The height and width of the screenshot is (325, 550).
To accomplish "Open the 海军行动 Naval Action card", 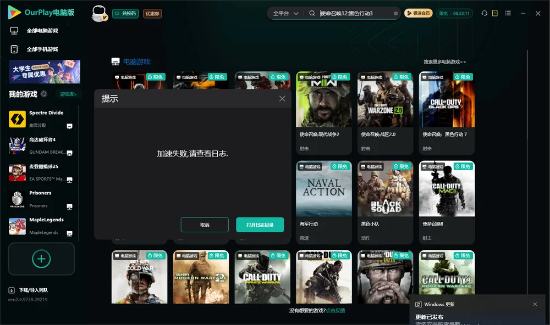I will [x=324, y=203].
